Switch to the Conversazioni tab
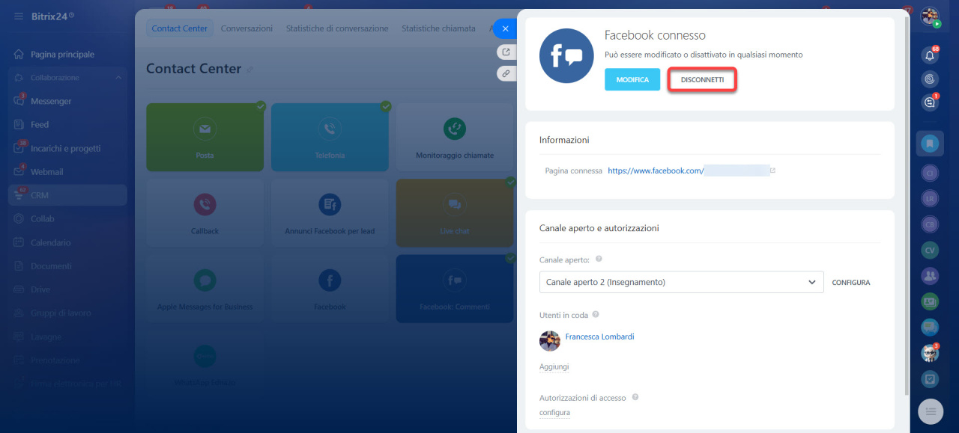The height and width of the screenshot is (433, 959). tap(246, 28)
